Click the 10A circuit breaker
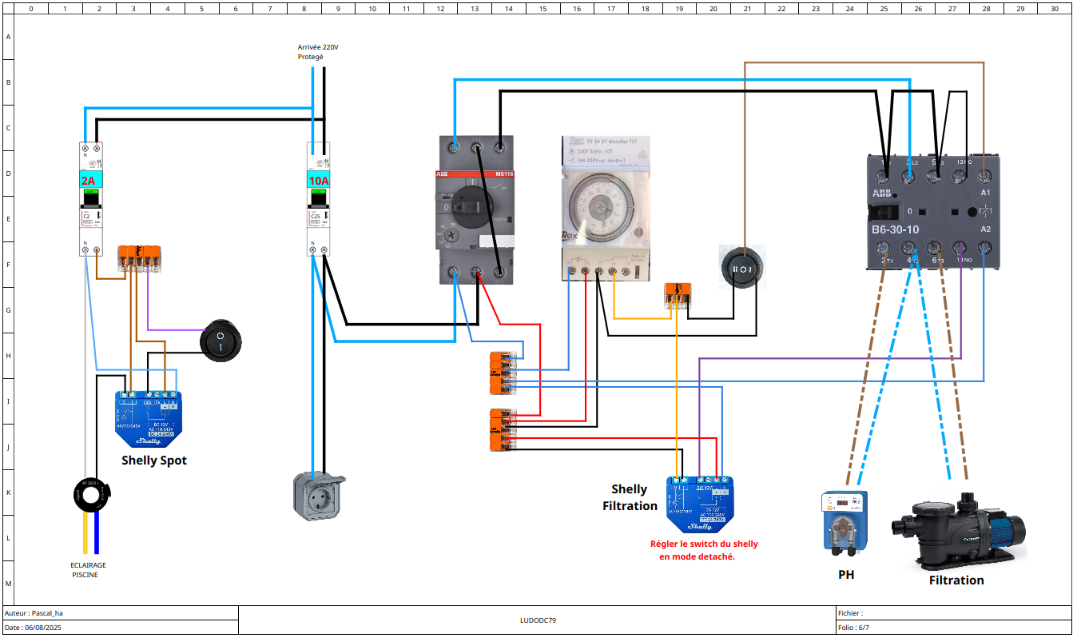The width and height of the screenshot is (1077, 642). tap(319, 199)
